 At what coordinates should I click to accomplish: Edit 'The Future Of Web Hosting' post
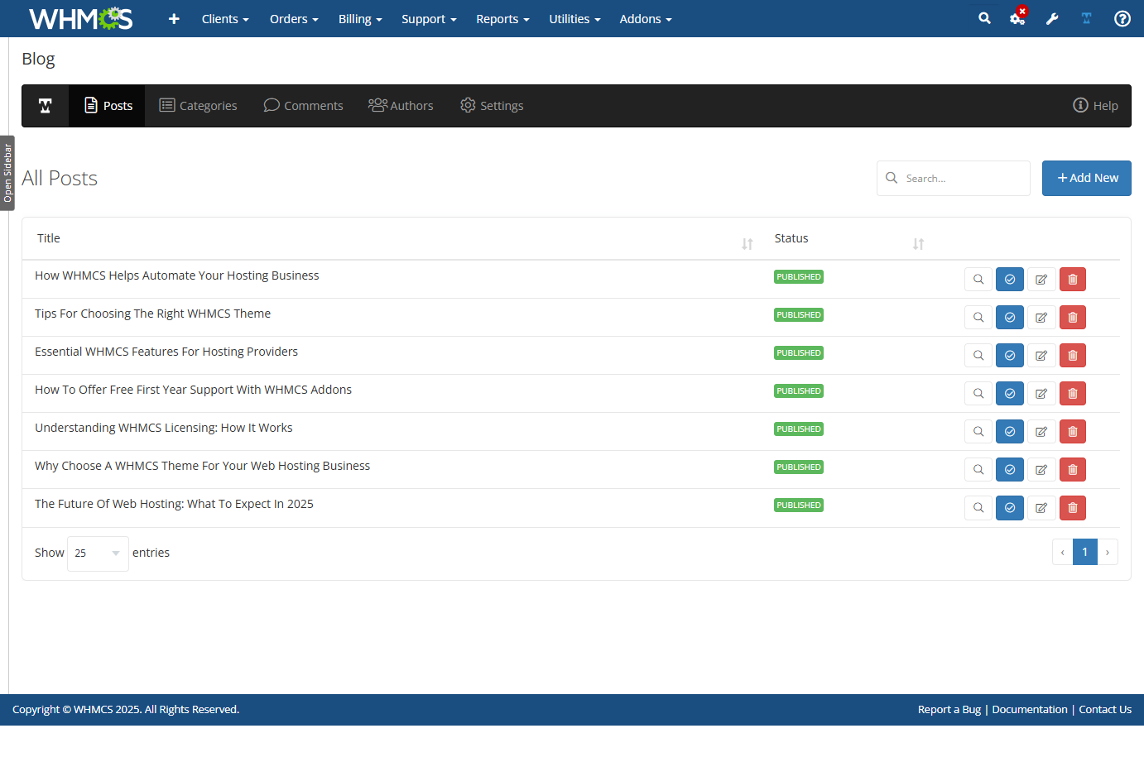click(x=1041, y=508)
